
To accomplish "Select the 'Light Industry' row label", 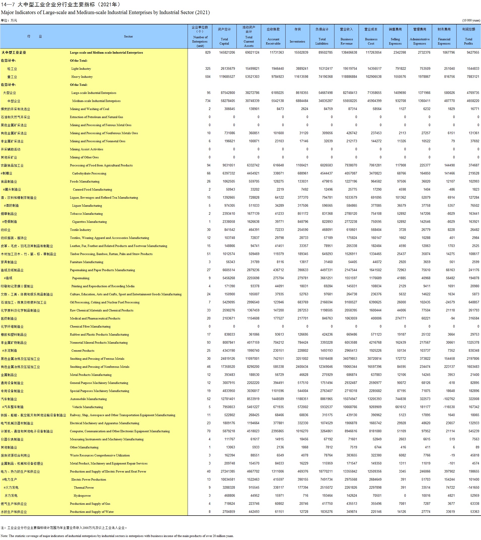I will [81, 69].
